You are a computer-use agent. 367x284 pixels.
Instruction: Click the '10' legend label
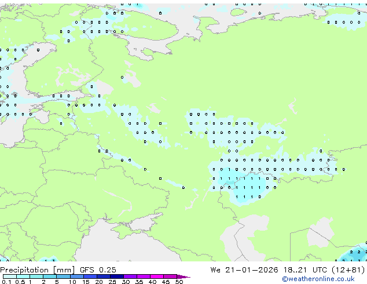click(72, 282)
